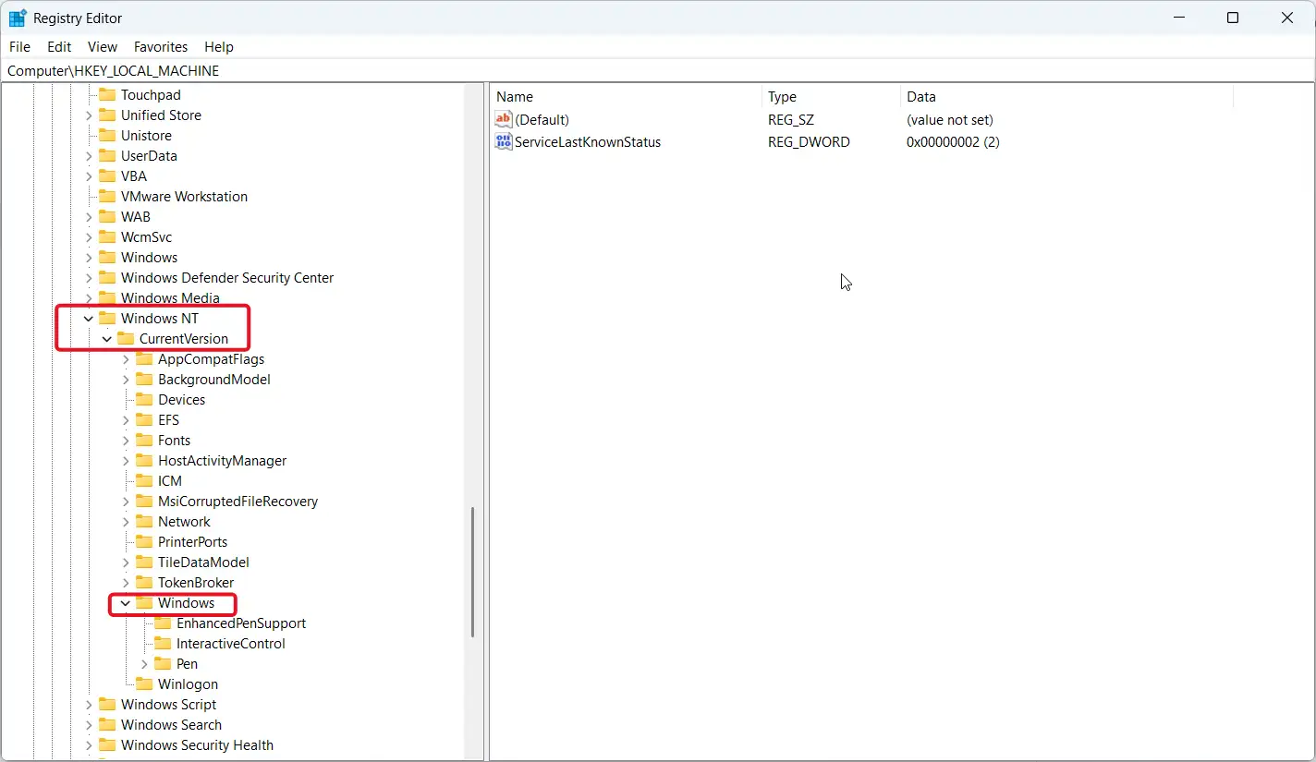Screen dimensions: 1316x762
Task: Maximize the Registry Editor window
Action: pos(1232,18)
